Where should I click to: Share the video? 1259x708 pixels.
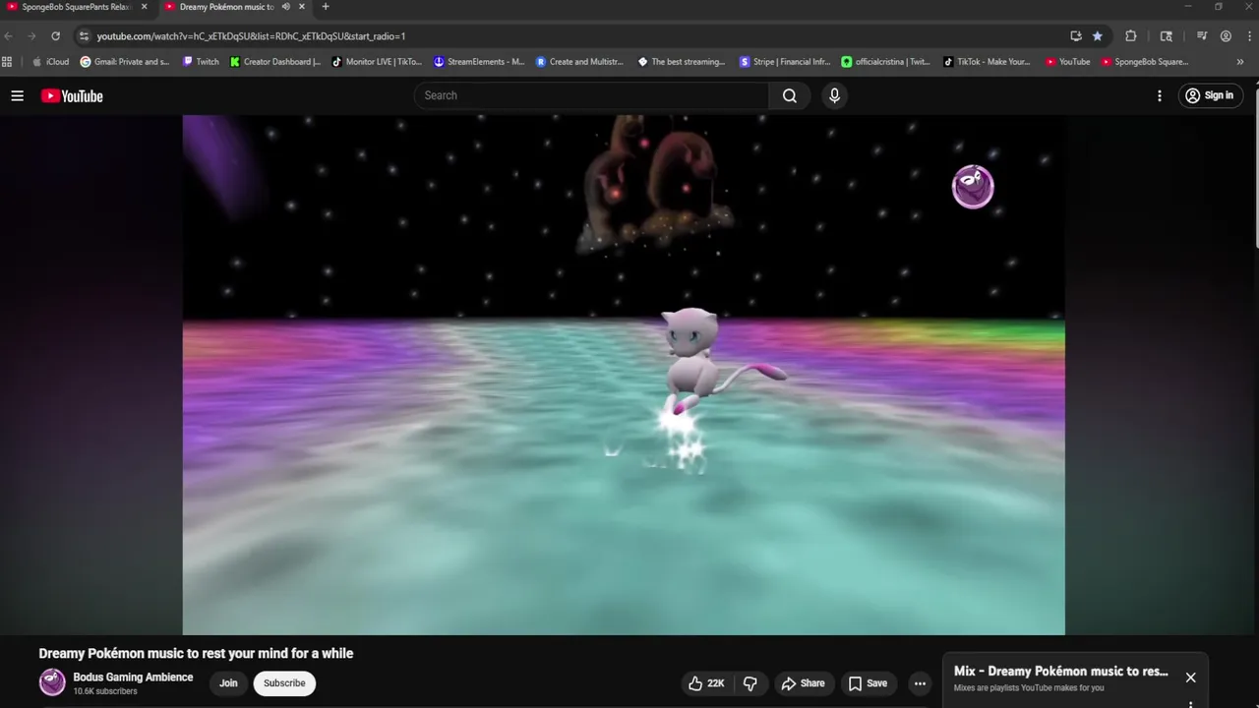tap(803, 683)
